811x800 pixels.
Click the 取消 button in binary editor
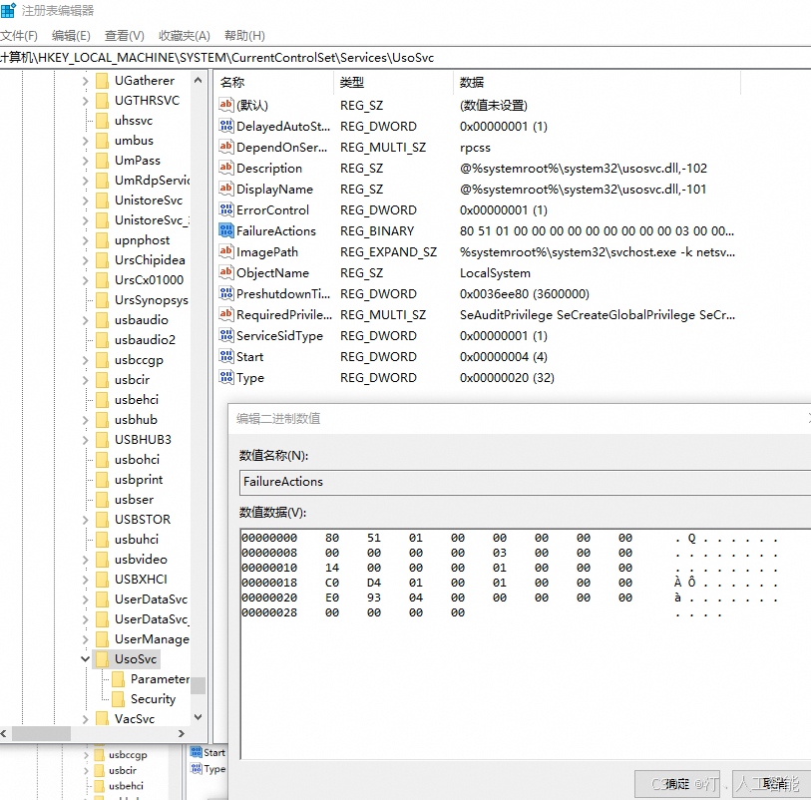[771, 784]
